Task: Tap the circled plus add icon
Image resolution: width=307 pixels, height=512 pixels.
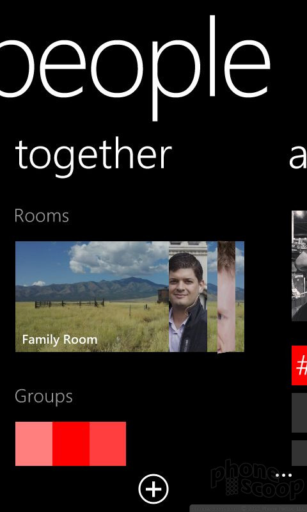Action: coord(153,489)
